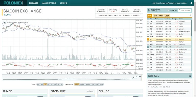Click the notifications bell icon
The image size is (196, 97).
pos(191,3)
